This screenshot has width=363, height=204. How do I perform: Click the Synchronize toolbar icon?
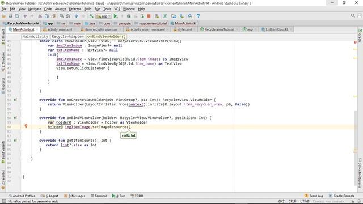coord(17,16)
